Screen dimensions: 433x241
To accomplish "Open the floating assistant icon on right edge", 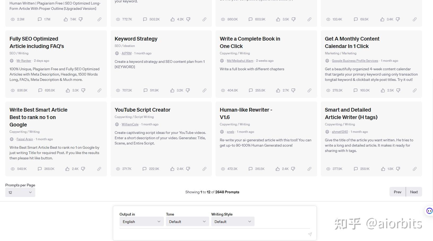I will (429, 211).
